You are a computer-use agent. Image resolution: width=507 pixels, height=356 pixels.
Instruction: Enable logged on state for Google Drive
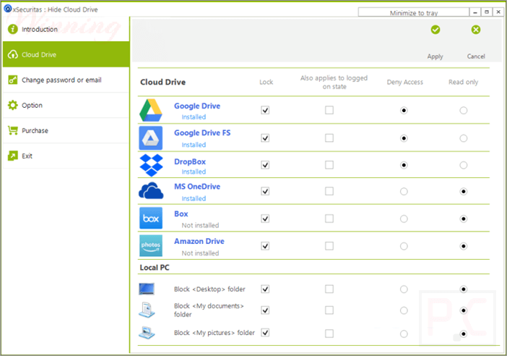(x=329, y=110)
